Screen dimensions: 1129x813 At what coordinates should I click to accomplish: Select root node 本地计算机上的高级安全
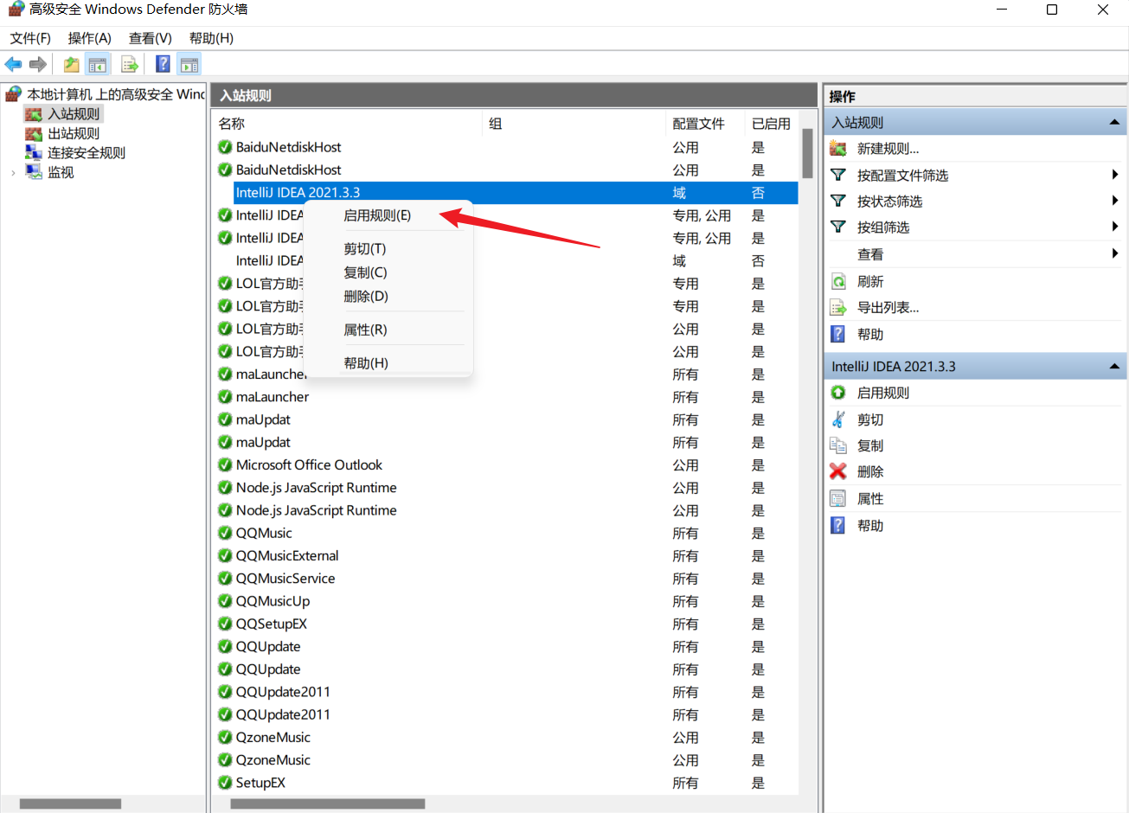click(x=116, y=94)
